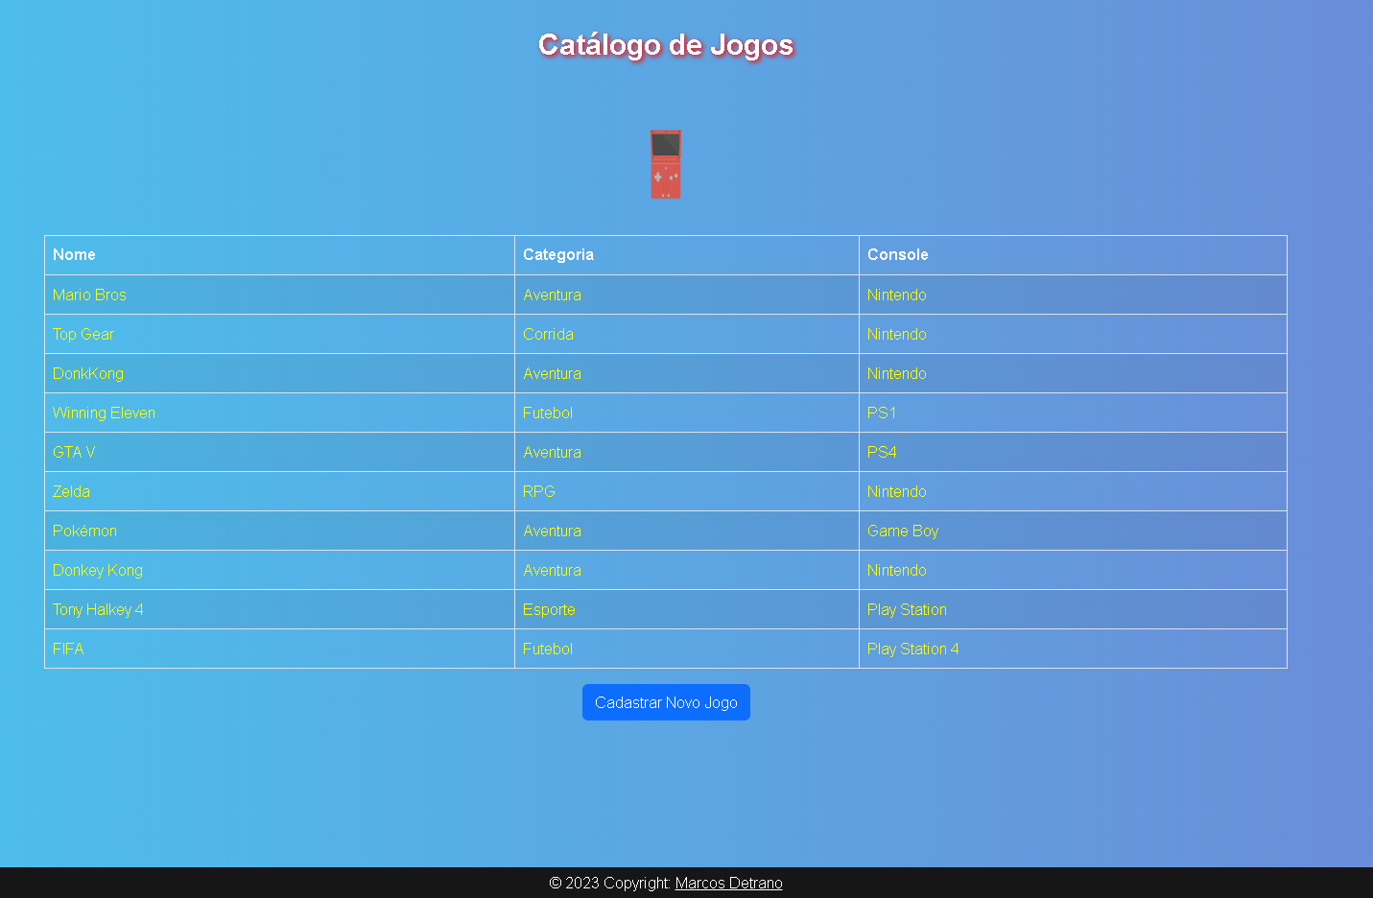Click the Aventura category for Mario Bros
Viewport: 1373px width, 898px height.
(553, 295)
